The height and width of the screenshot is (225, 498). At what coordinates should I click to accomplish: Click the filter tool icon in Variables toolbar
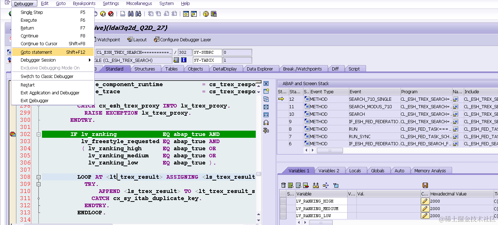point(335,185)
